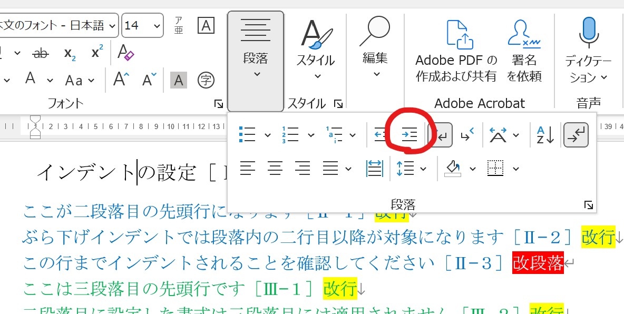Screen dimensions: 624x314
Task: Open the font size 14 dropdown
Action: pos(157,25)
